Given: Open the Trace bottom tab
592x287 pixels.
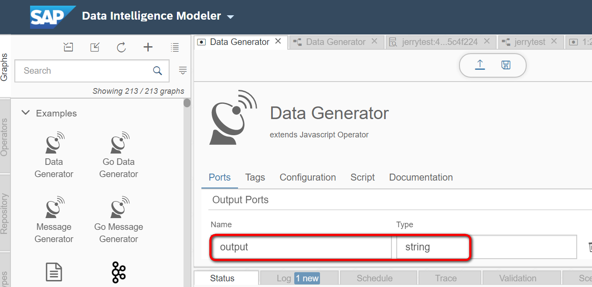Looking at the screenshot, I should coord(450,278).
